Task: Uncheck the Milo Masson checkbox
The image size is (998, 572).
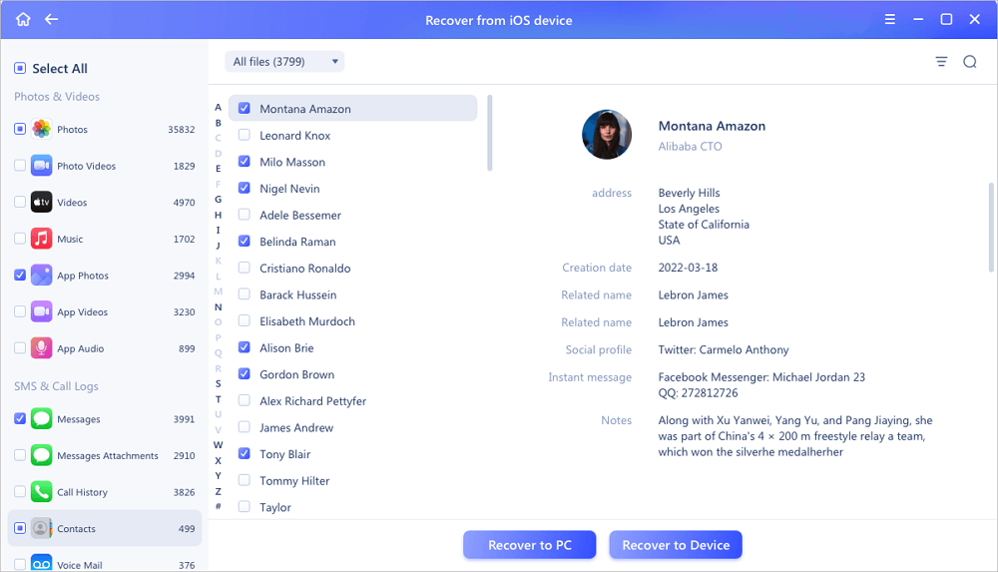Action: [244, 161]
